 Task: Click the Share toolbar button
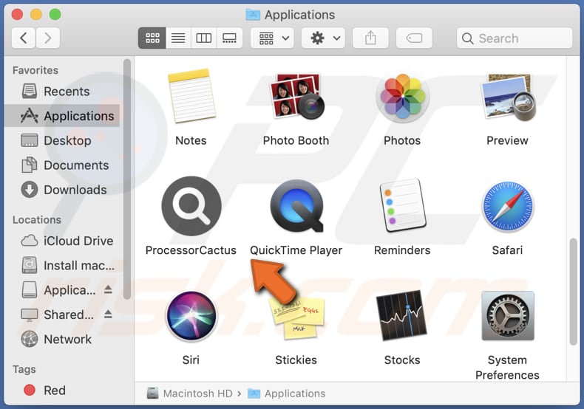coord(370,38)
